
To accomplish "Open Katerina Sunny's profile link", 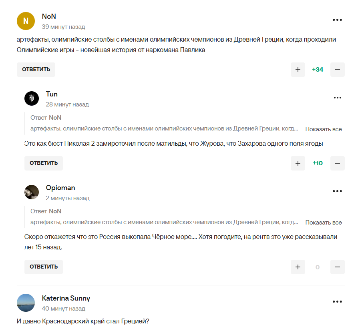I will coord(66,298).
